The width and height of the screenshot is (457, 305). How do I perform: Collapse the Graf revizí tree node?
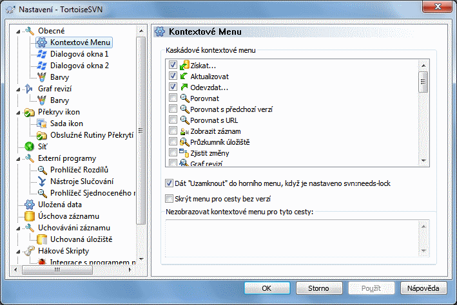pyautogui.click(x=18, y=89)
